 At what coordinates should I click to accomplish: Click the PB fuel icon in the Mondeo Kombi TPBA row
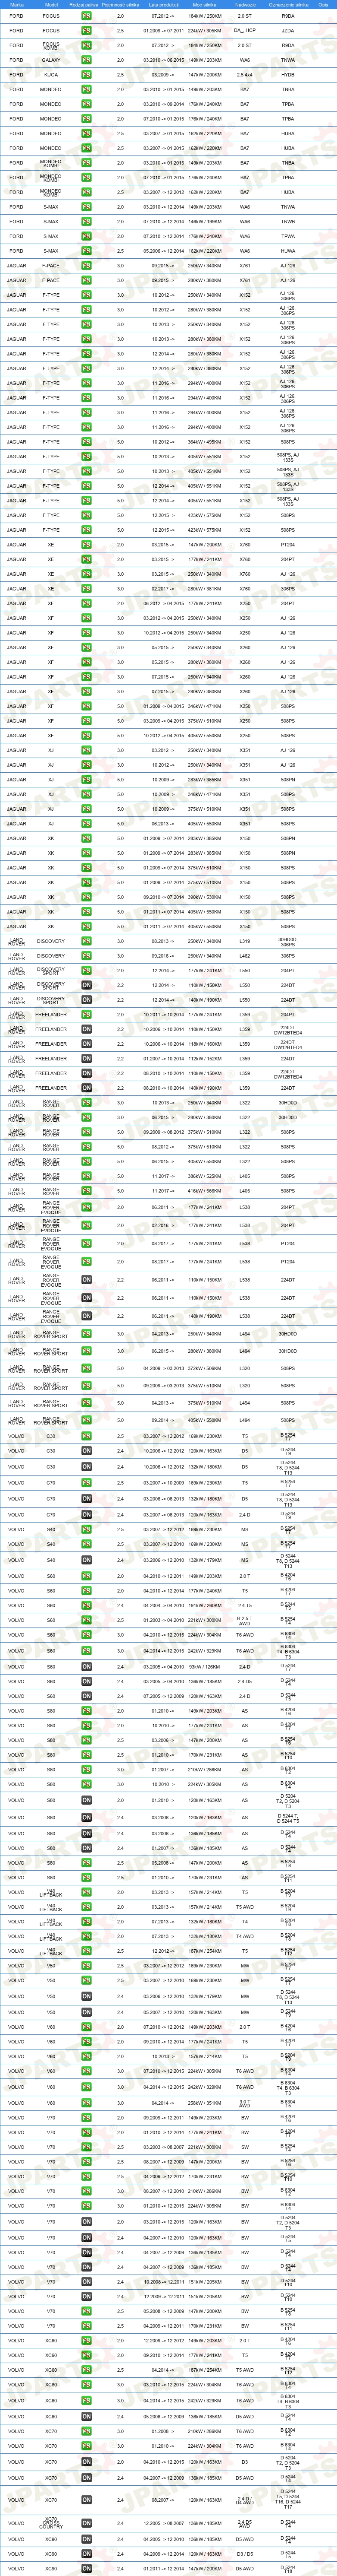pos(87,178)
